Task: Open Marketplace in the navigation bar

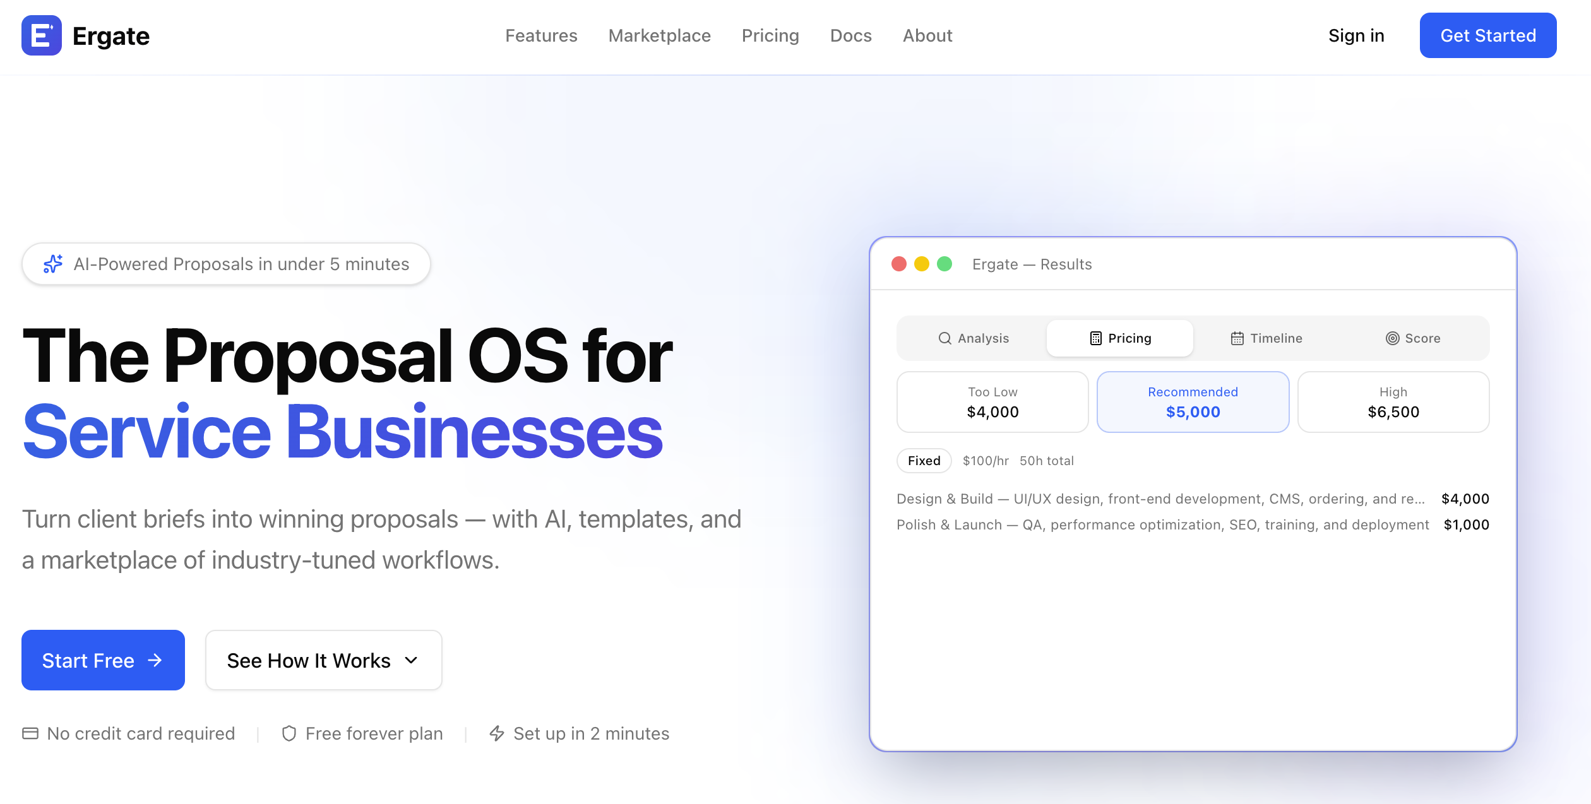Action: tap(659, 35)
